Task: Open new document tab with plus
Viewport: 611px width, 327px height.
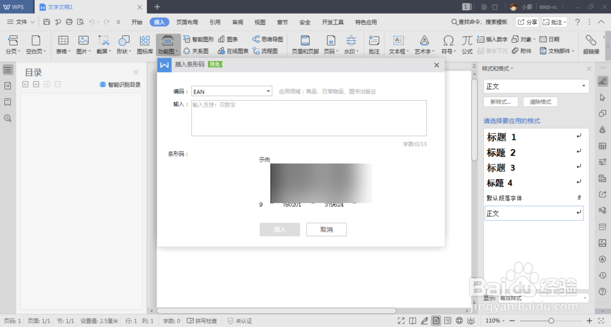Action: pyautogui.click(x=157, y=7)
